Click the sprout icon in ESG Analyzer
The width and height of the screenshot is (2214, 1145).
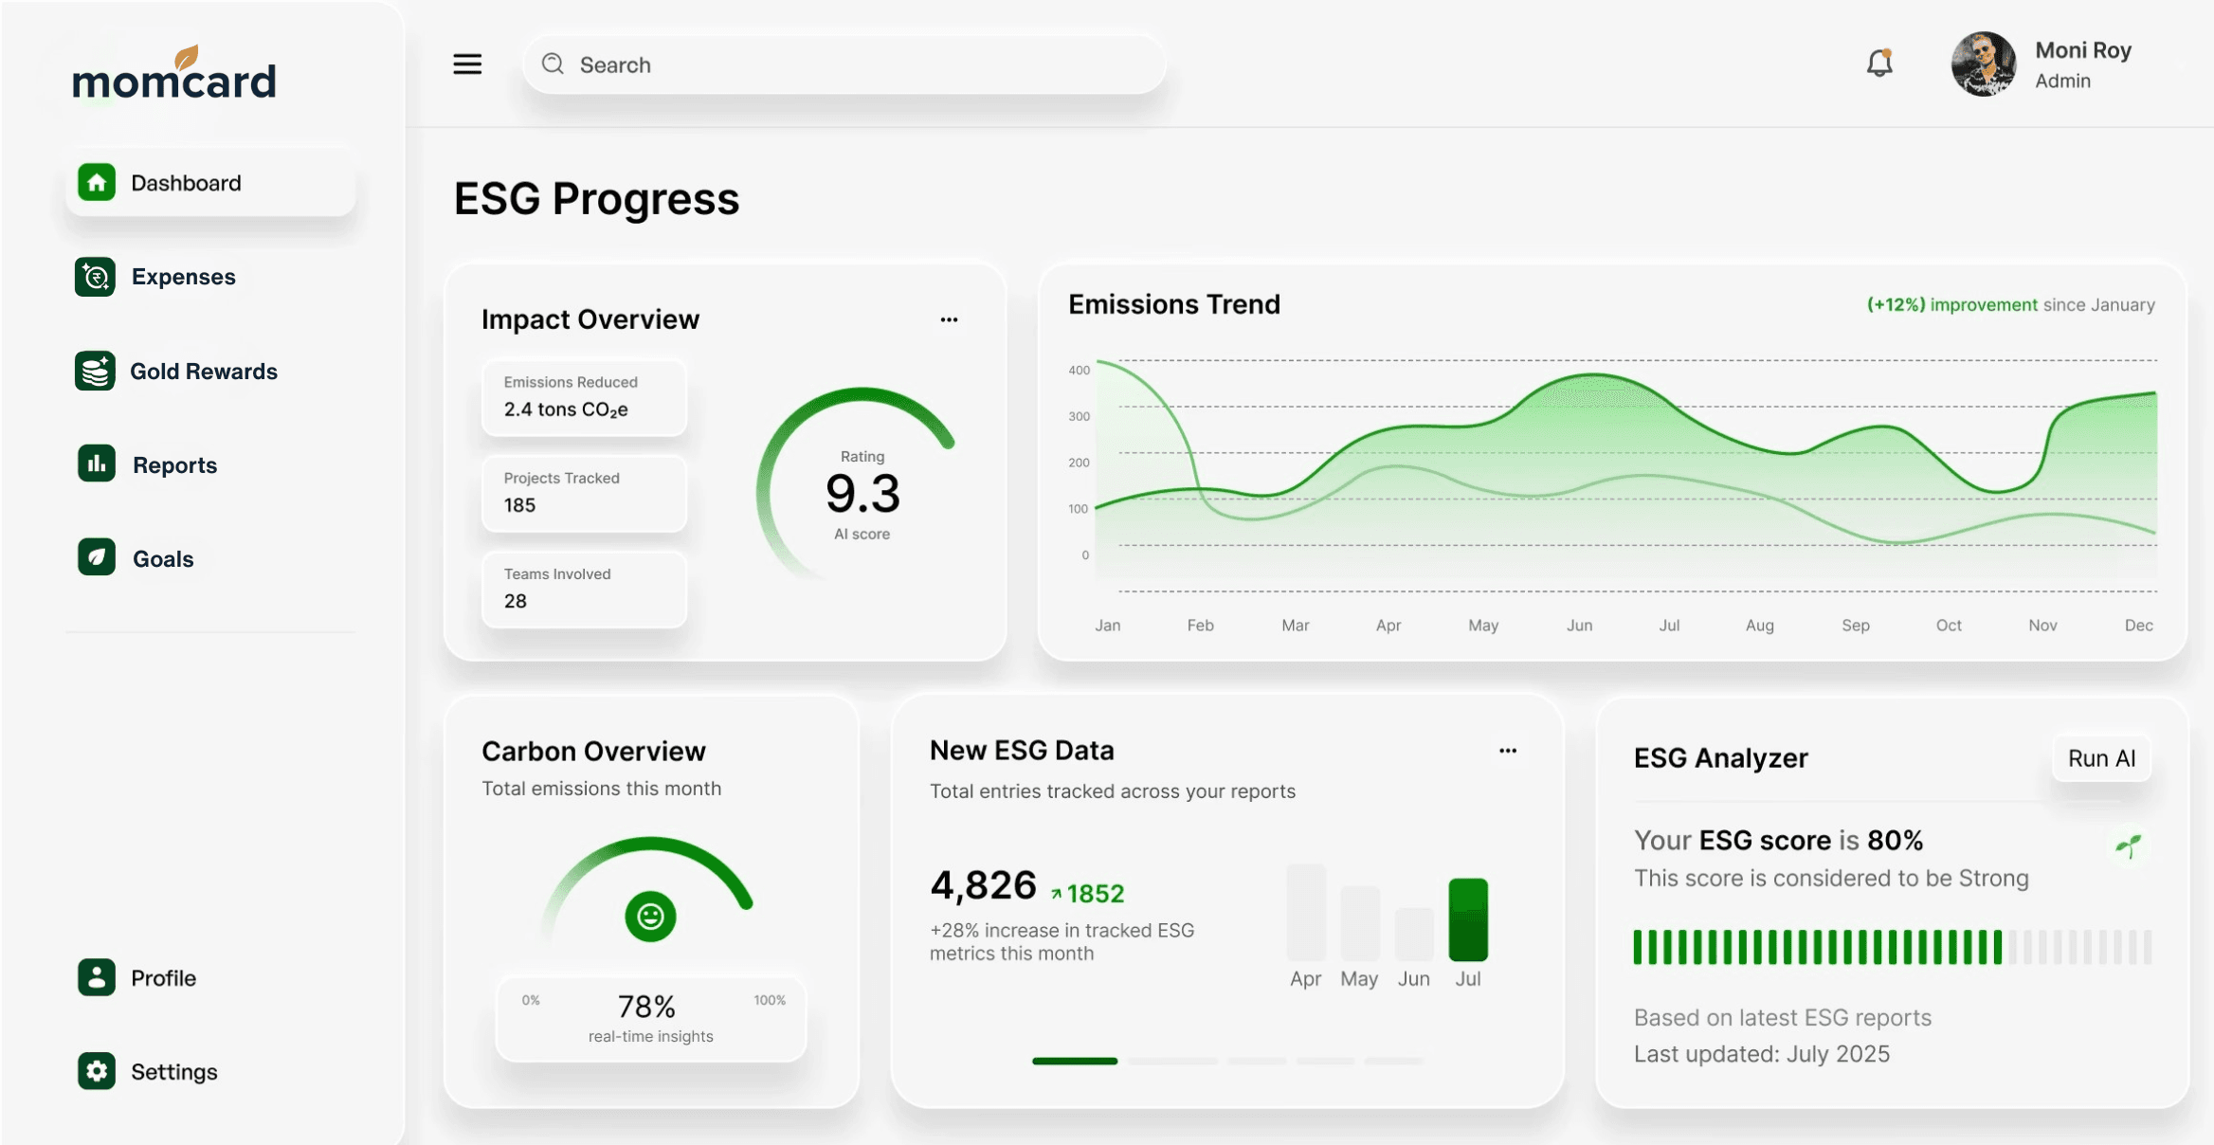click(x=2129, y=845)
